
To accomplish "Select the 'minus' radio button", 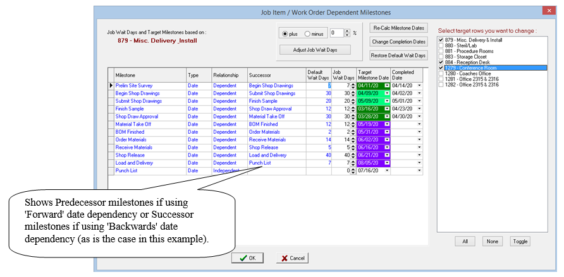I will click(308, 33).
